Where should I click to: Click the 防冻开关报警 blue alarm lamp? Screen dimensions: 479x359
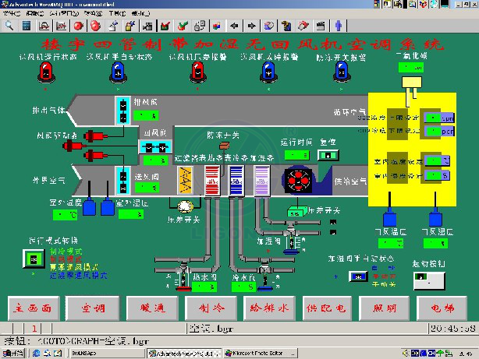[x=341, y=72]
